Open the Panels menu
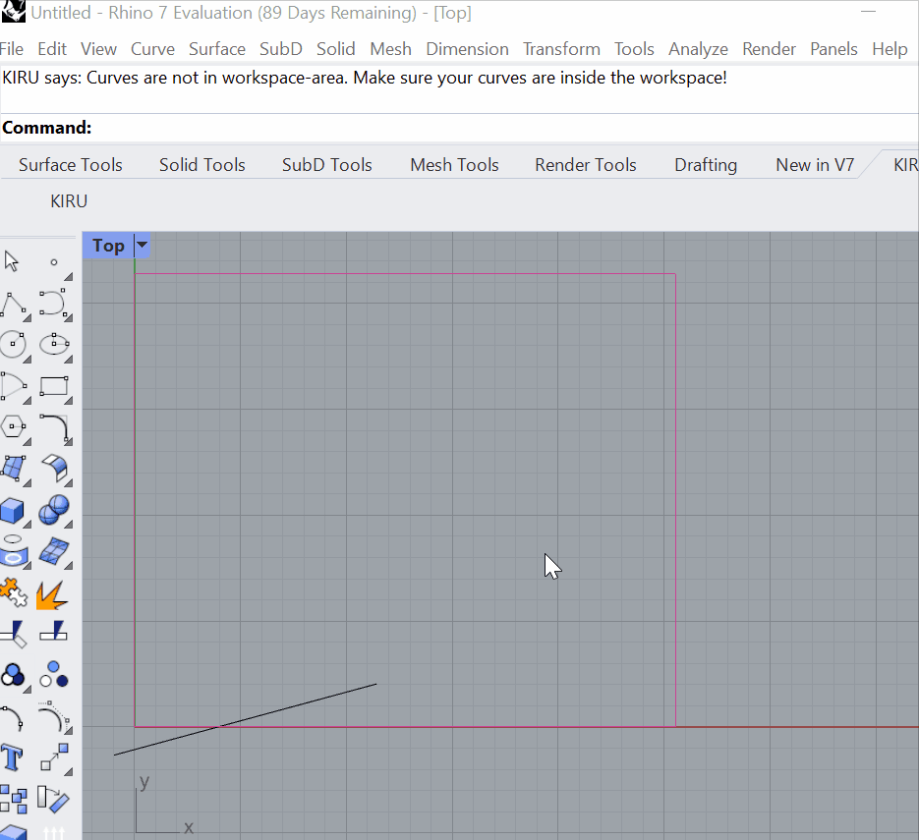Viewport: 919px width, 840px height. [x=833, y=48]
